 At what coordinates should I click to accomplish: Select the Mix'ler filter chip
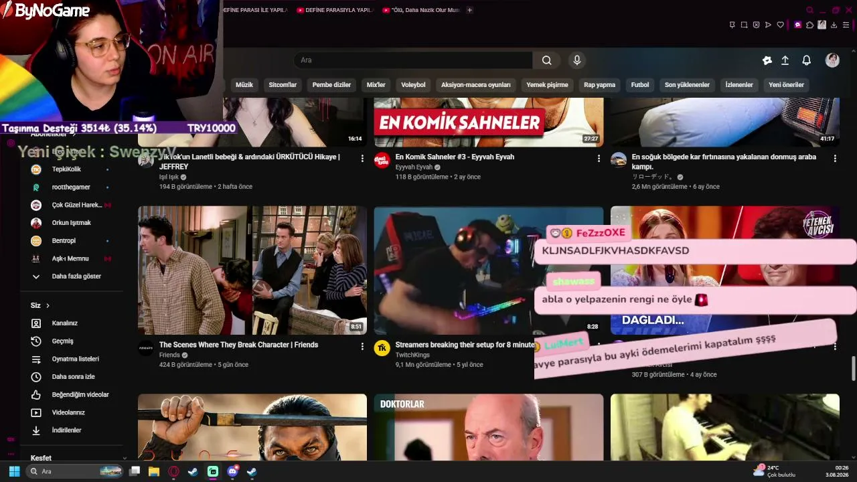tap(376, 85)
